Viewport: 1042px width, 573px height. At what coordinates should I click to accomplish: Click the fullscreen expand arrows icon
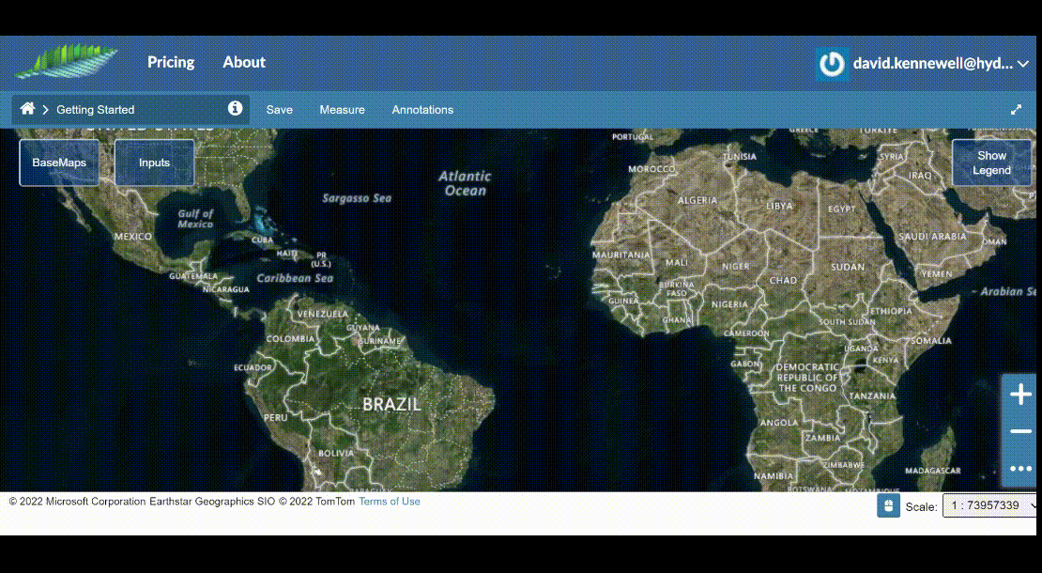click(x=1016, y=109)
